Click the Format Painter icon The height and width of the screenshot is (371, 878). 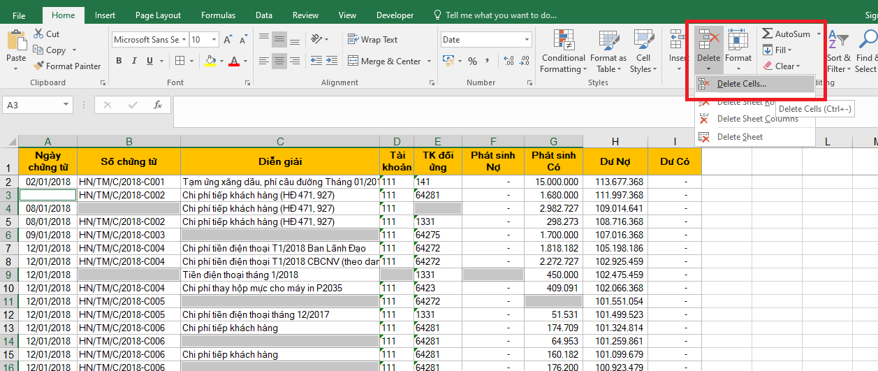(x=38, y=66)
